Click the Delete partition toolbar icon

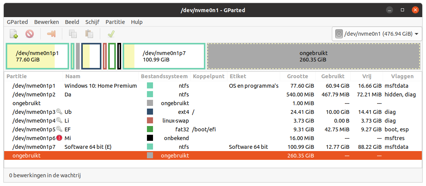click(30, 34)
